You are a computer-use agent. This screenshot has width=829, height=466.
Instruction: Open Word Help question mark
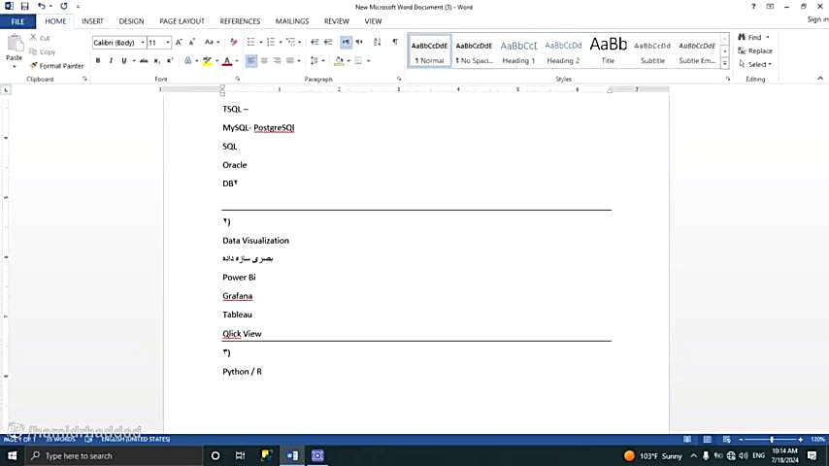pos(753,7)
